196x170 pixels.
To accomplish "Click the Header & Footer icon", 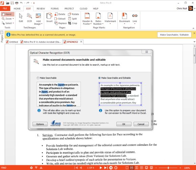I will (x=87, y=16).
